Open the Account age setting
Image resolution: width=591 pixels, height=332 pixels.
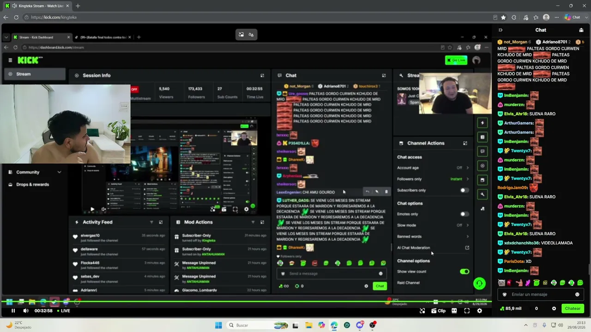tap(433, 168)
